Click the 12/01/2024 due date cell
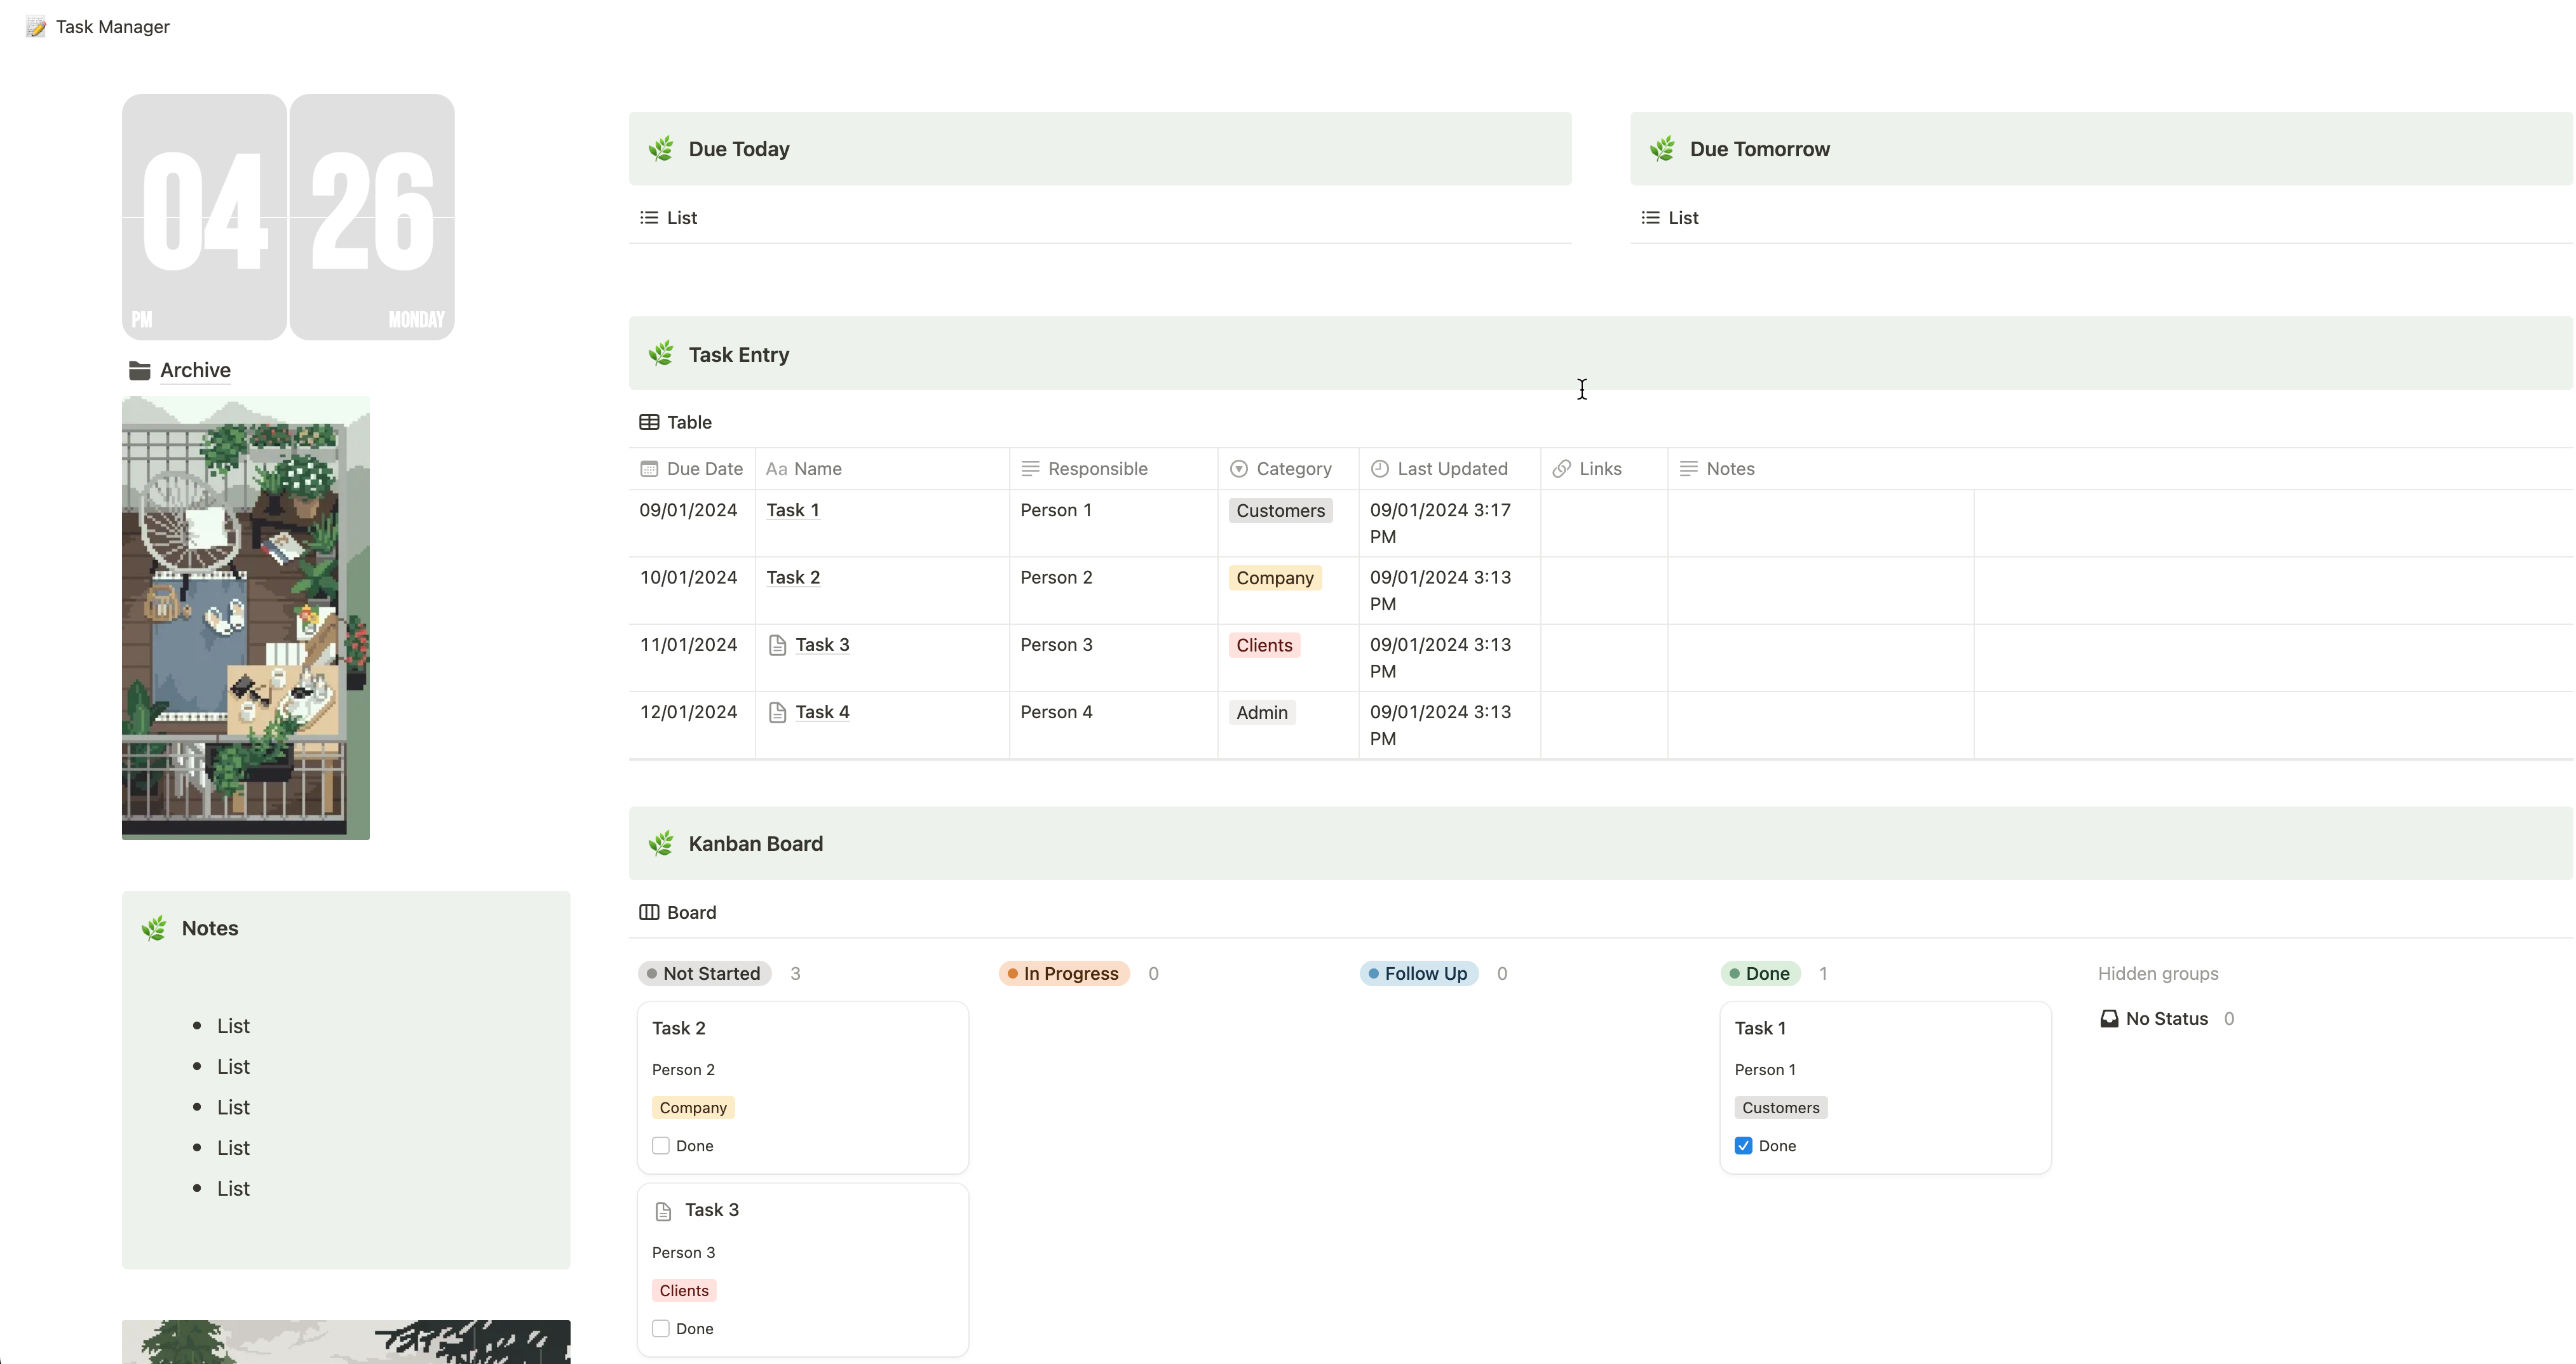Screen dimensions: 2576x1364 (x=692, y=725)
